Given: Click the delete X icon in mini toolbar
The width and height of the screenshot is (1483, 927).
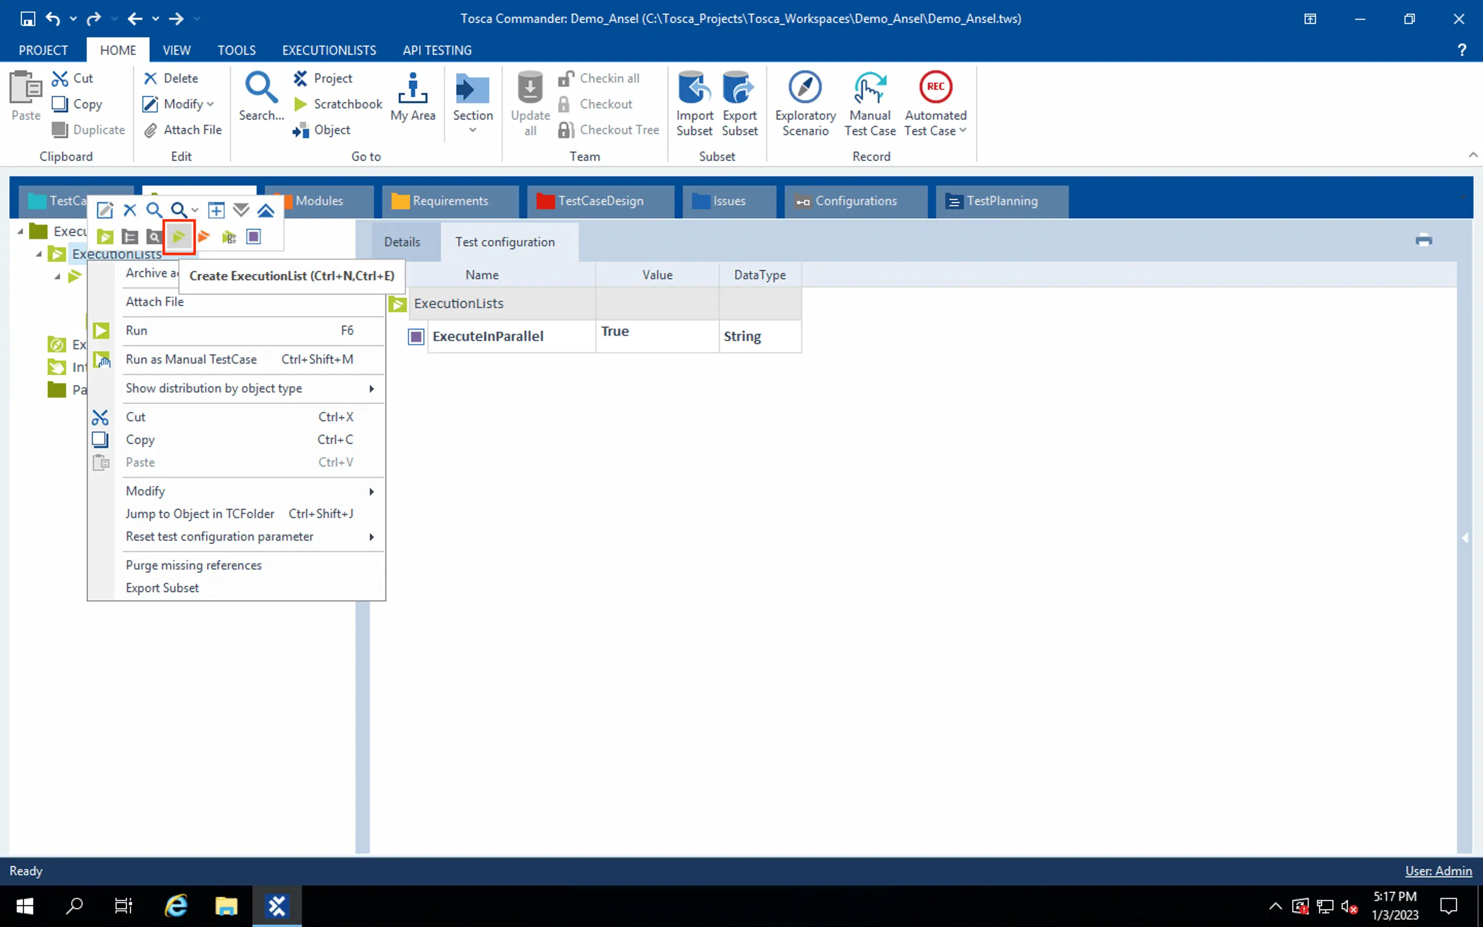Looking at the screenshot, I should click(x=130, y=210).
